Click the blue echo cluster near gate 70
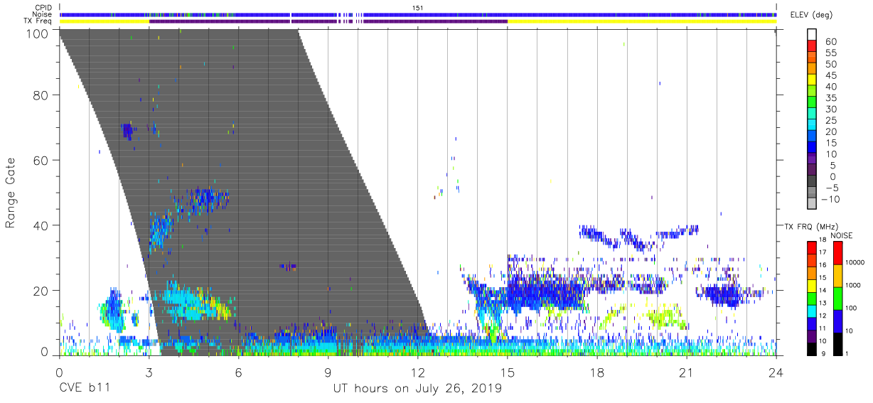Image resolution: width=873 pixels, height=403 pixels. tap(129, 131)
